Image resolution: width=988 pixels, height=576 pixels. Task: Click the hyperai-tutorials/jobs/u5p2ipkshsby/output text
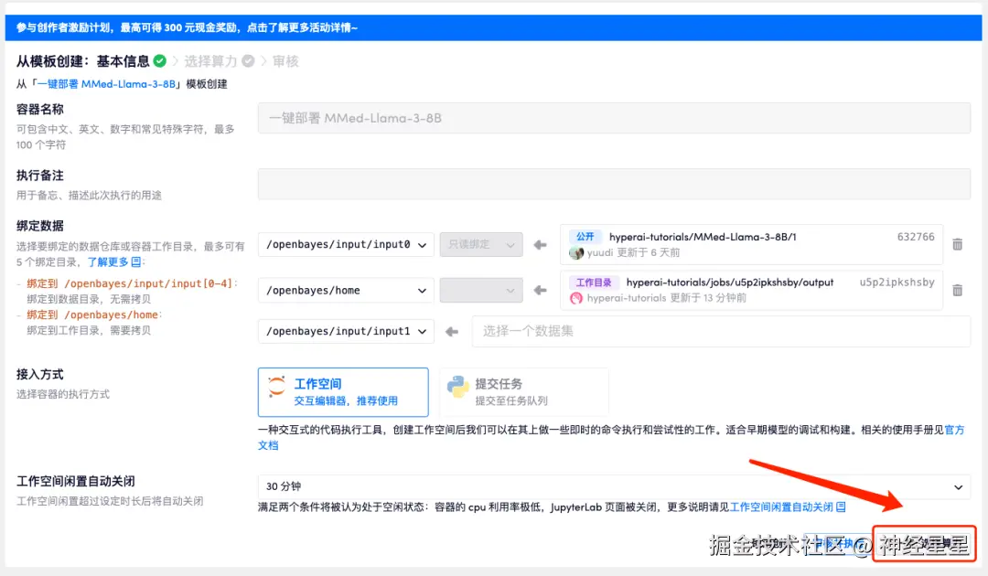pyautogui.click(x=730, y=283)
